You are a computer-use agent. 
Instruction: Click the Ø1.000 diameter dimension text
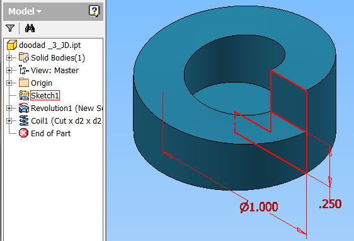pos(259,207)
